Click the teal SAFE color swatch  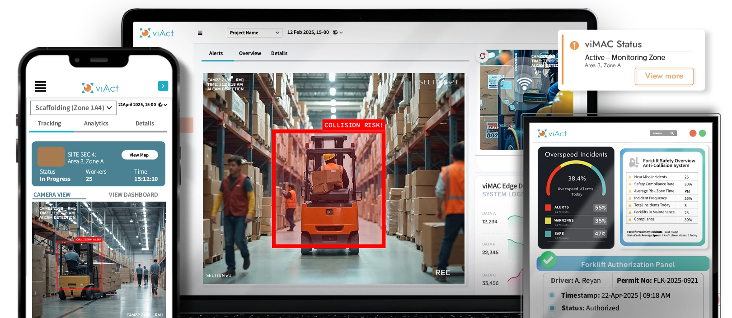(548, 234)
